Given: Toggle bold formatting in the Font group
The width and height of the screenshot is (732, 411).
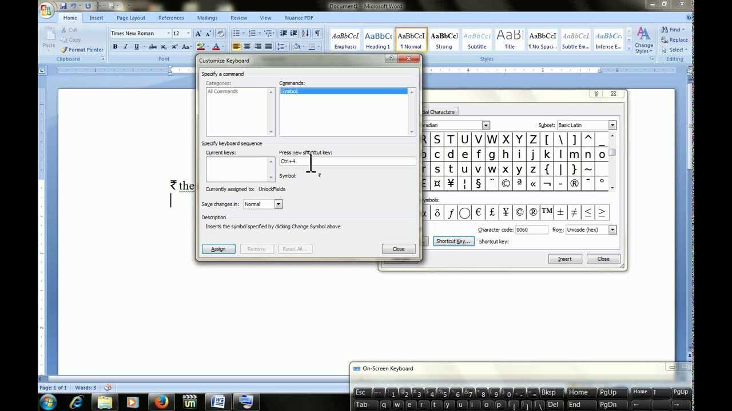Looking at the screenshot, I should point(115,47).
